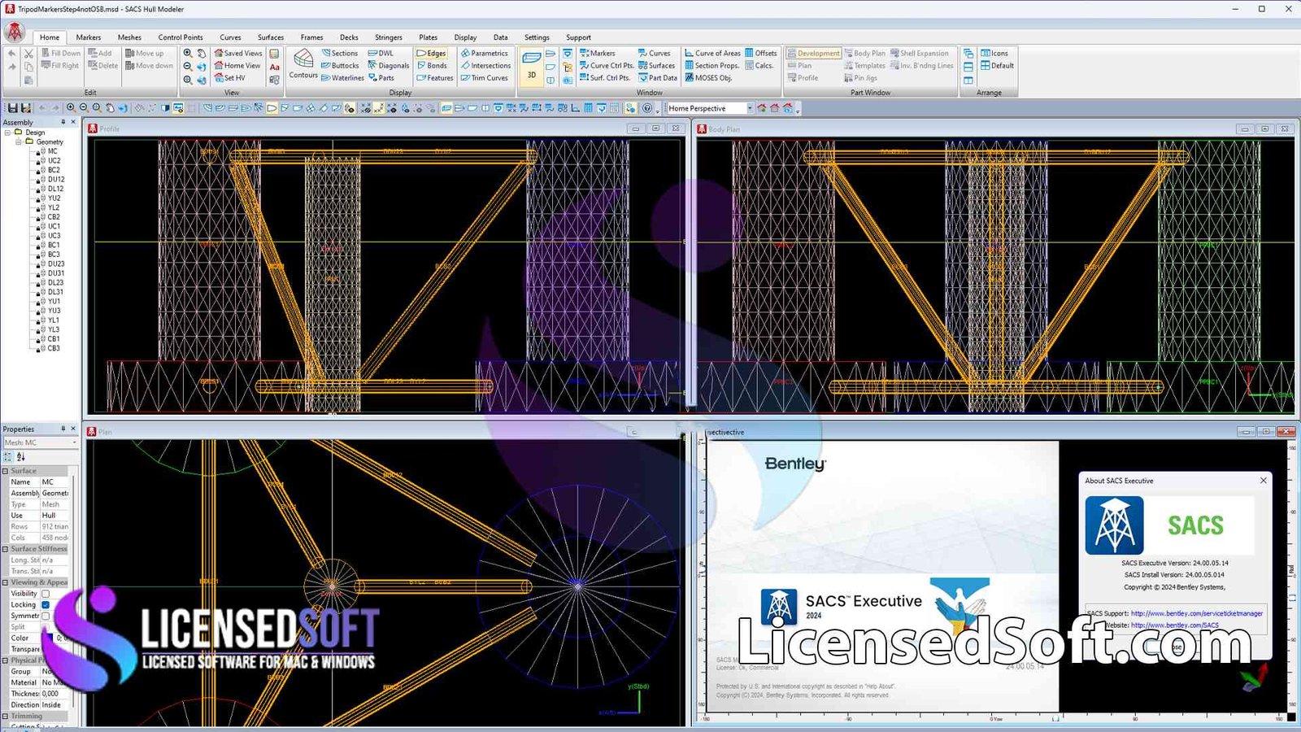Open Curve Ctrl Pts. window
The image size is (1301, 732).
point(607,66)
